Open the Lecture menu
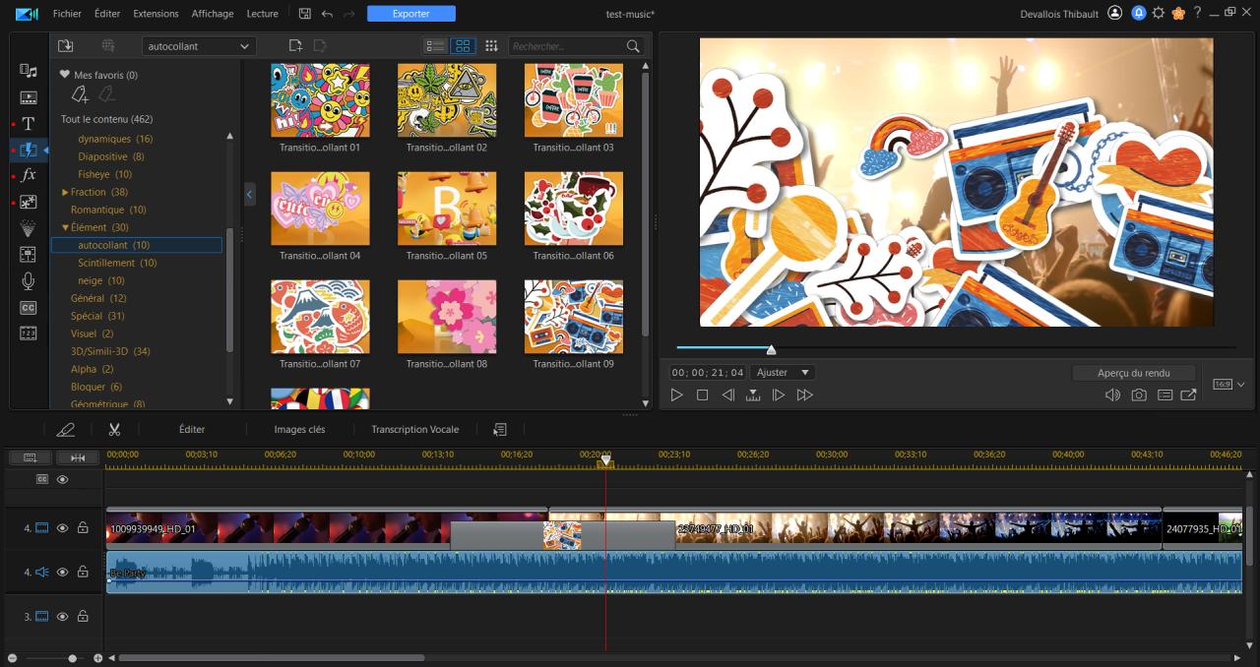 point(262,14)
